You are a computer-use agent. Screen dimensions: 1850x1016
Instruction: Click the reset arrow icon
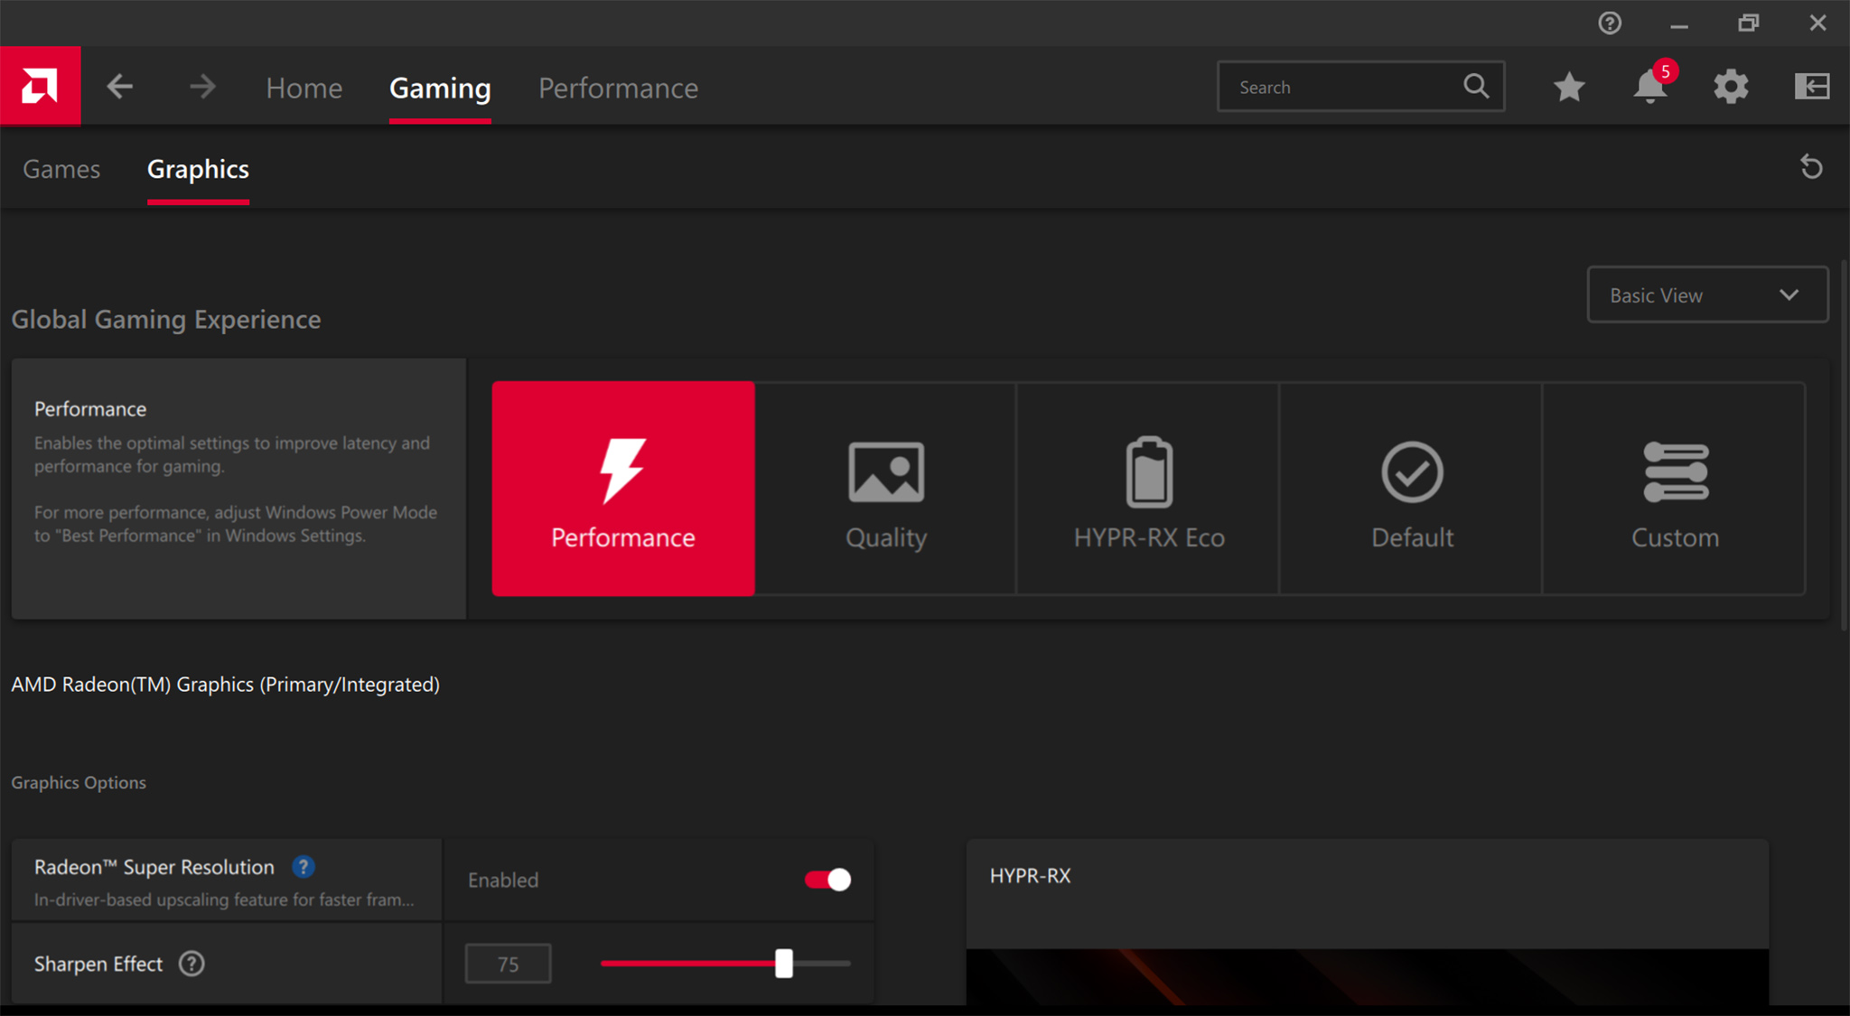tap(1811, 167)
